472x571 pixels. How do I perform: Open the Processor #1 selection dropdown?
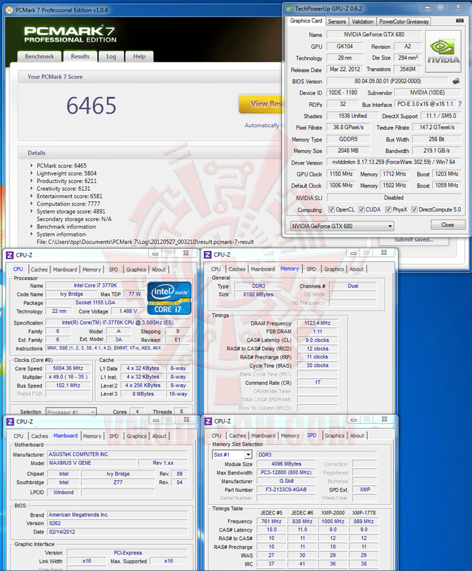coord(71,412)
